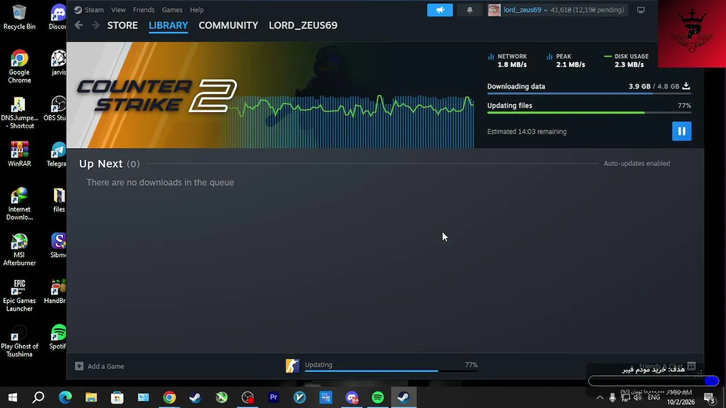726x408 pixels.
Task: Click the green Updating files progress bar
Action: 589,113
